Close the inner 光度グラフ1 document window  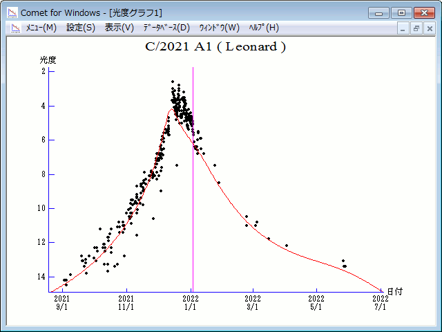pyautogui.click(x=428, y=28)
